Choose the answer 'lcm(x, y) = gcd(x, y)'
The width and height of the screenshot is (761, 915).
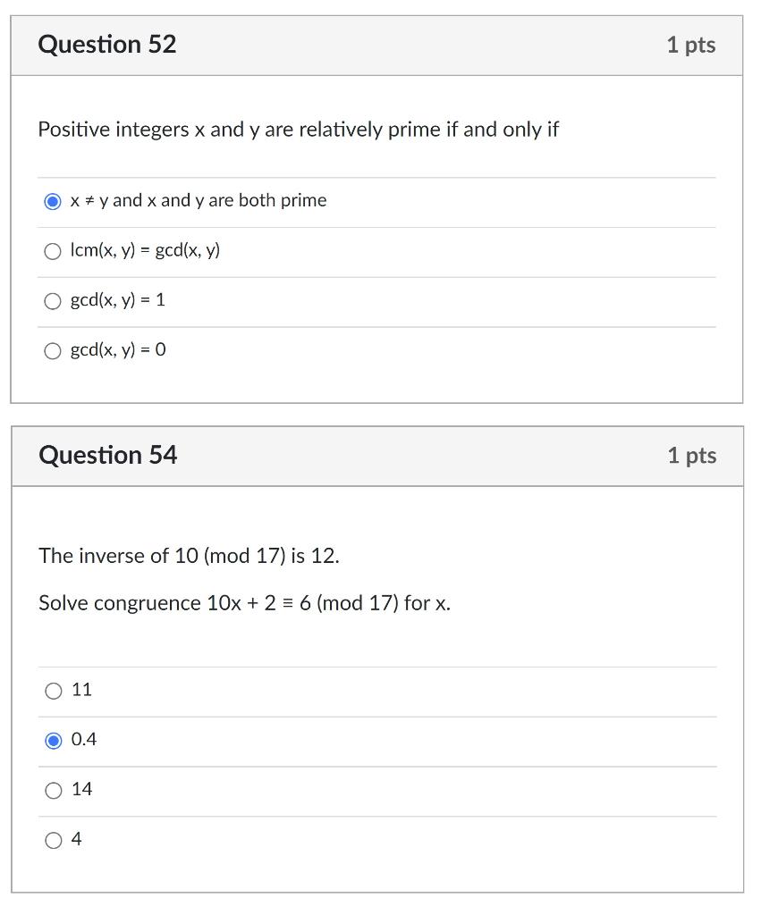coord(53,251)
